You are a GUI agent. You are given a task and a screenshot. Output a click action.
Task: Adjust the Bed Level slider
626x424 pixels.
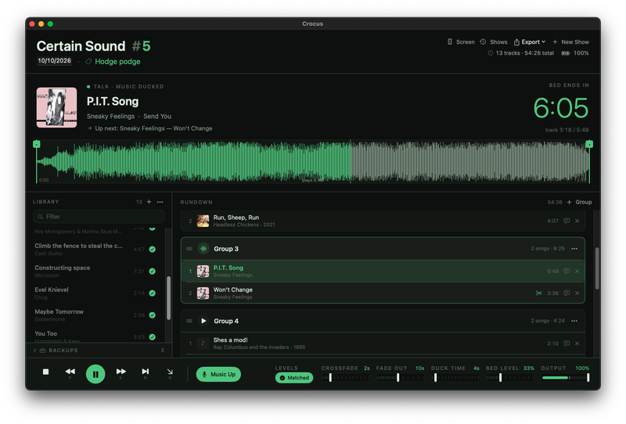click(510, 377)
